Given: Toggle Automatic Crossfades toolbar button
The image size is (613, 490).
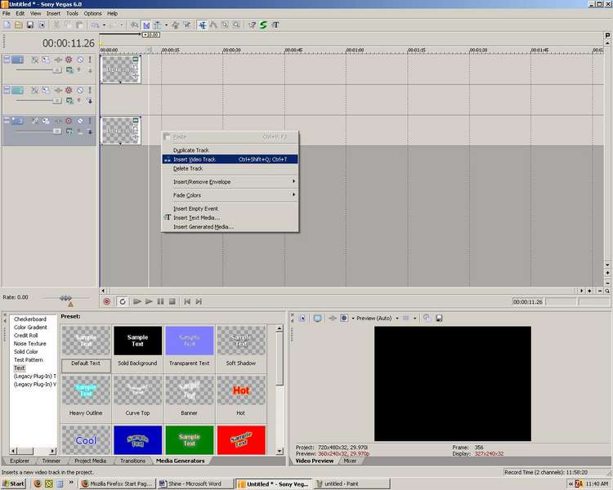Looking at the screenshot, I should (x=146, y=25).
